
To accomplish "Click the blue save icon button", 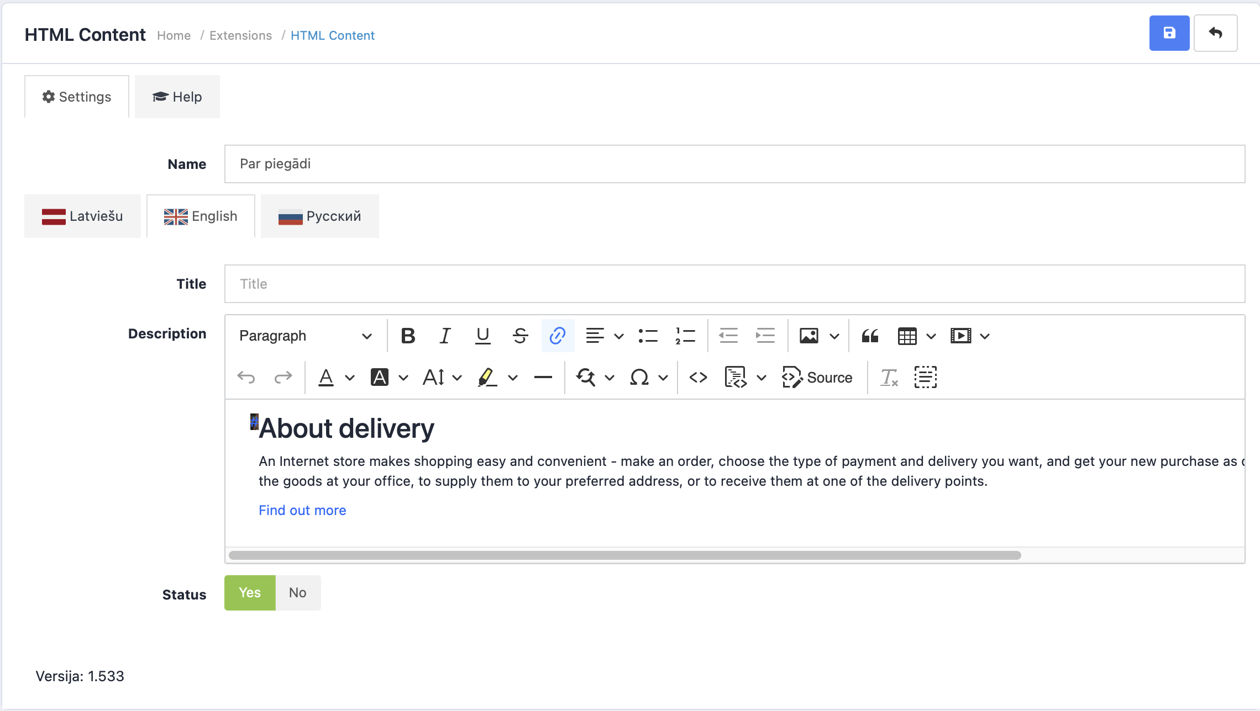I will click(1169, 33).
